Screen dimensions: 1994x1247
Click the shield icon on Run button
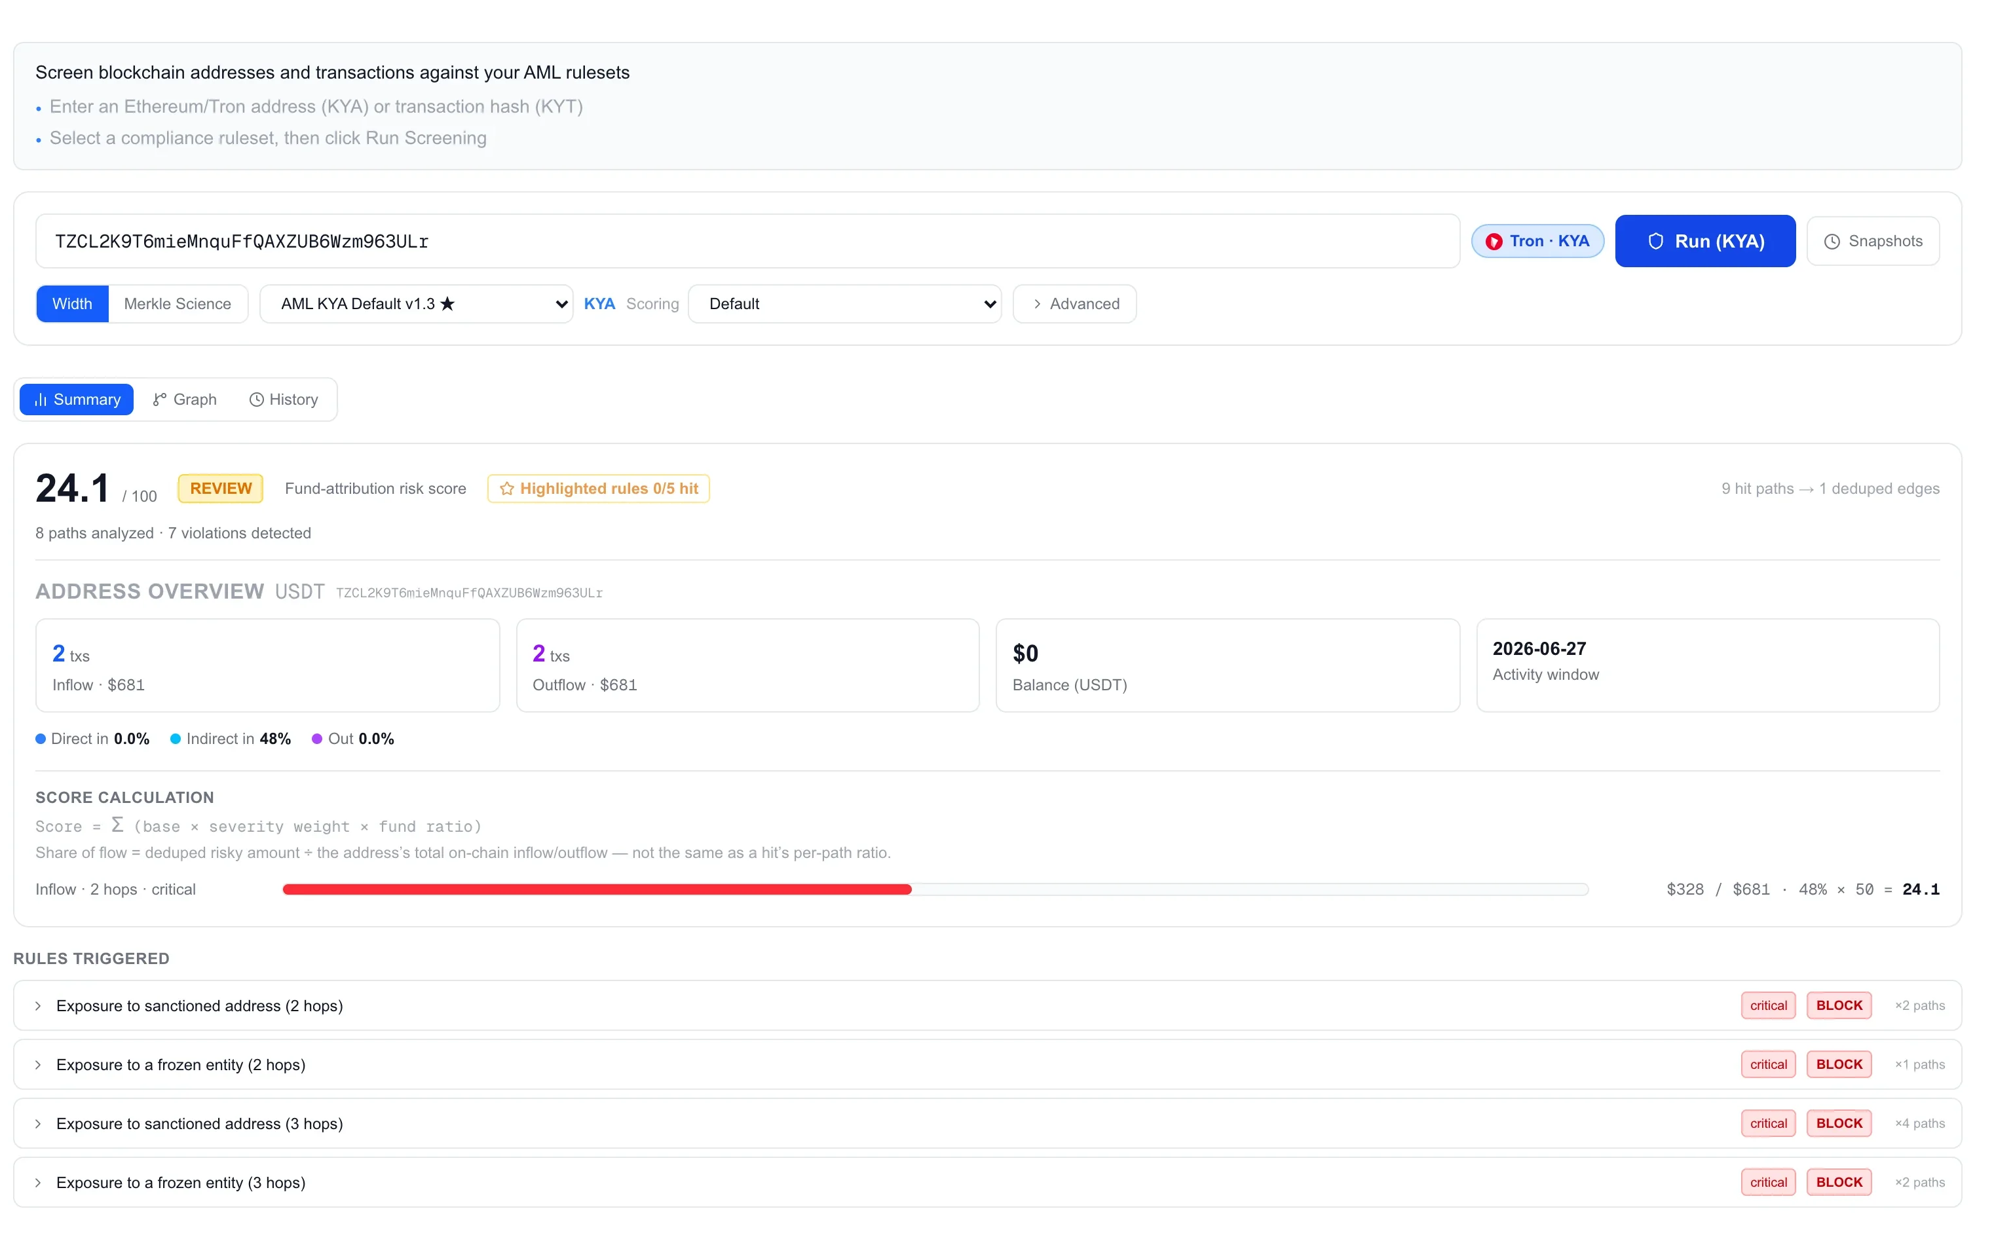coord(1655,241)
